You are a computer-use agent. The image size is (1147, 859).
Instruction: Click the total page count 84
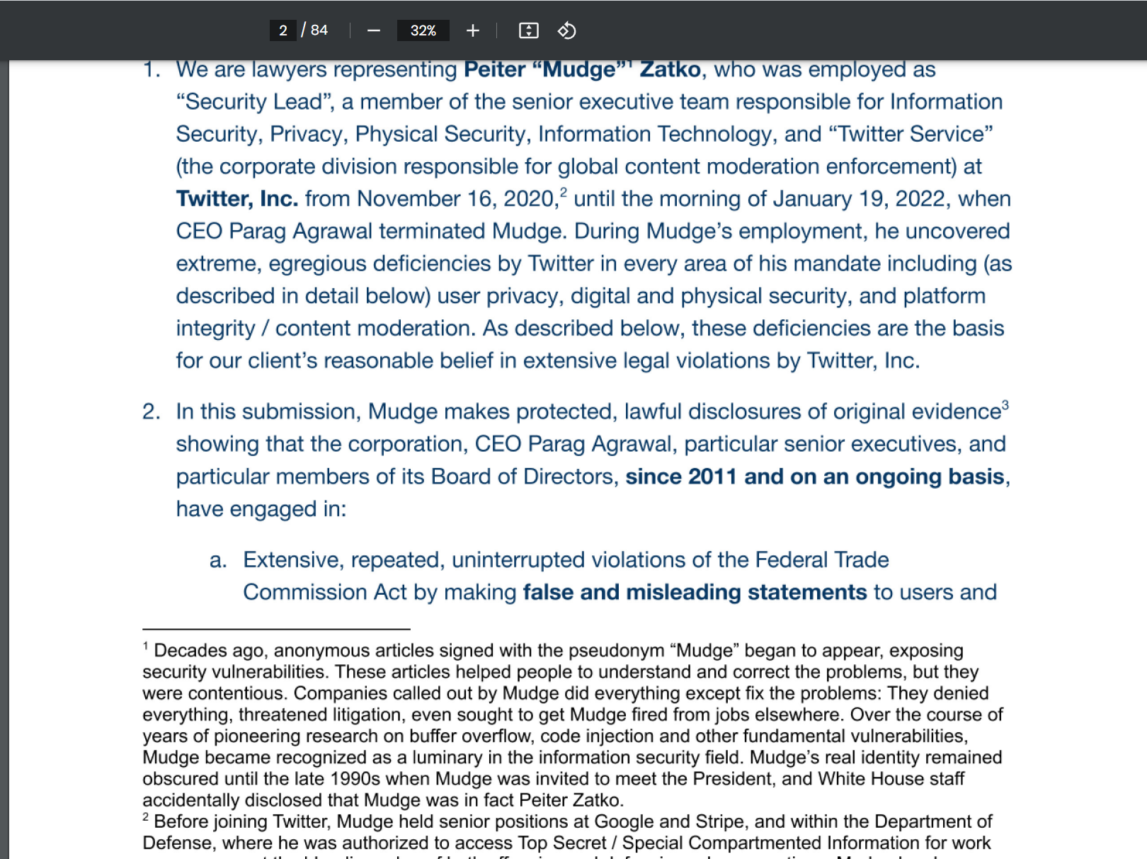pyautogui.click(x=319, y=30)
